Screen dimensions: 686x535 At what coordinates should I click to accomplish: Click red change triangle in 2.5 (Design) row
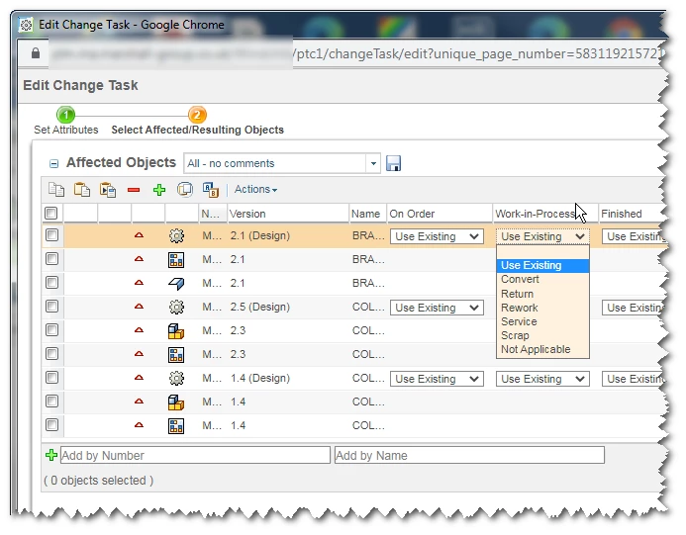[139, 307]
